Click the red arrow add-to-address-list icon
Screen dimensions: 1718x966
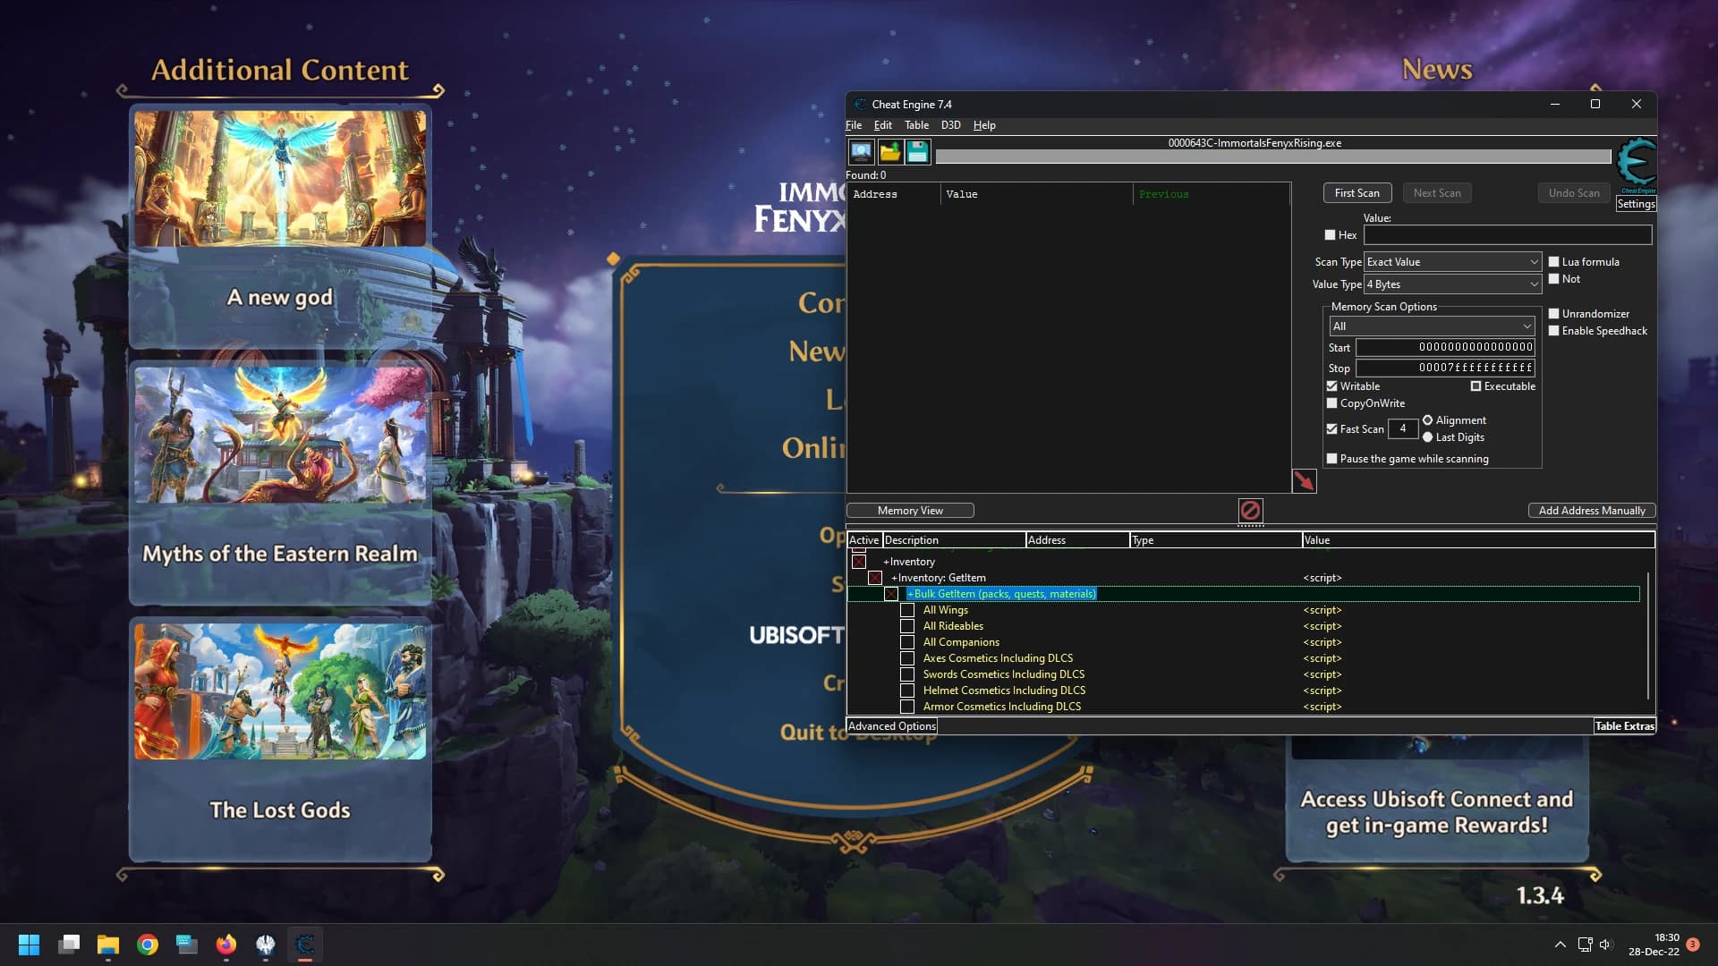tap(1304, 481)
